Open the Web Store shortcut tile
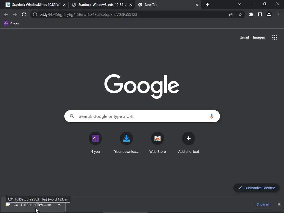The width and height of the screenshot is (284, 213). [x=158, y=143]
